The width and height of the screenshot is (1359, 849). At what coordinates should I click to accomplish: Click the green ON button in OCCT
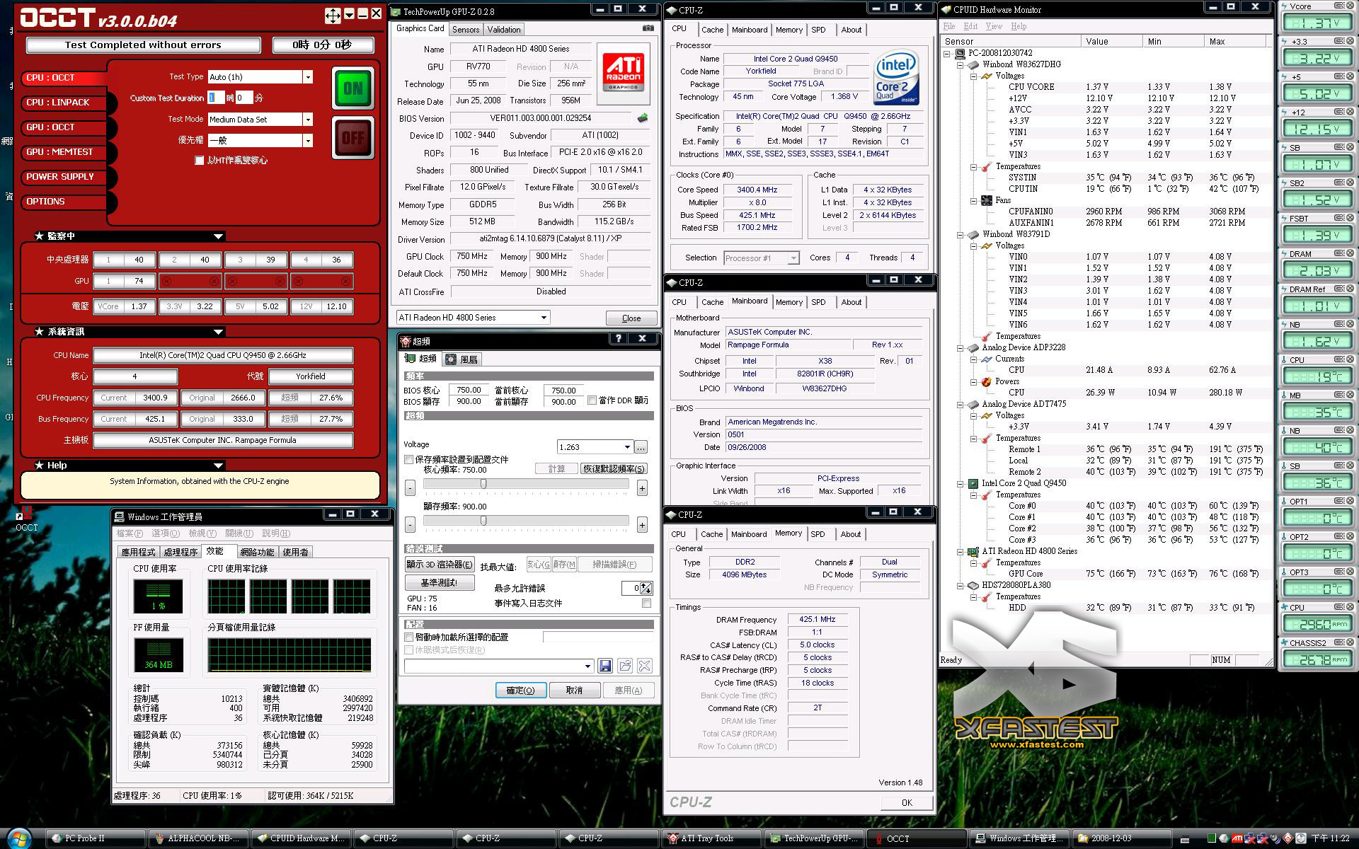click(x=352, y=88)
